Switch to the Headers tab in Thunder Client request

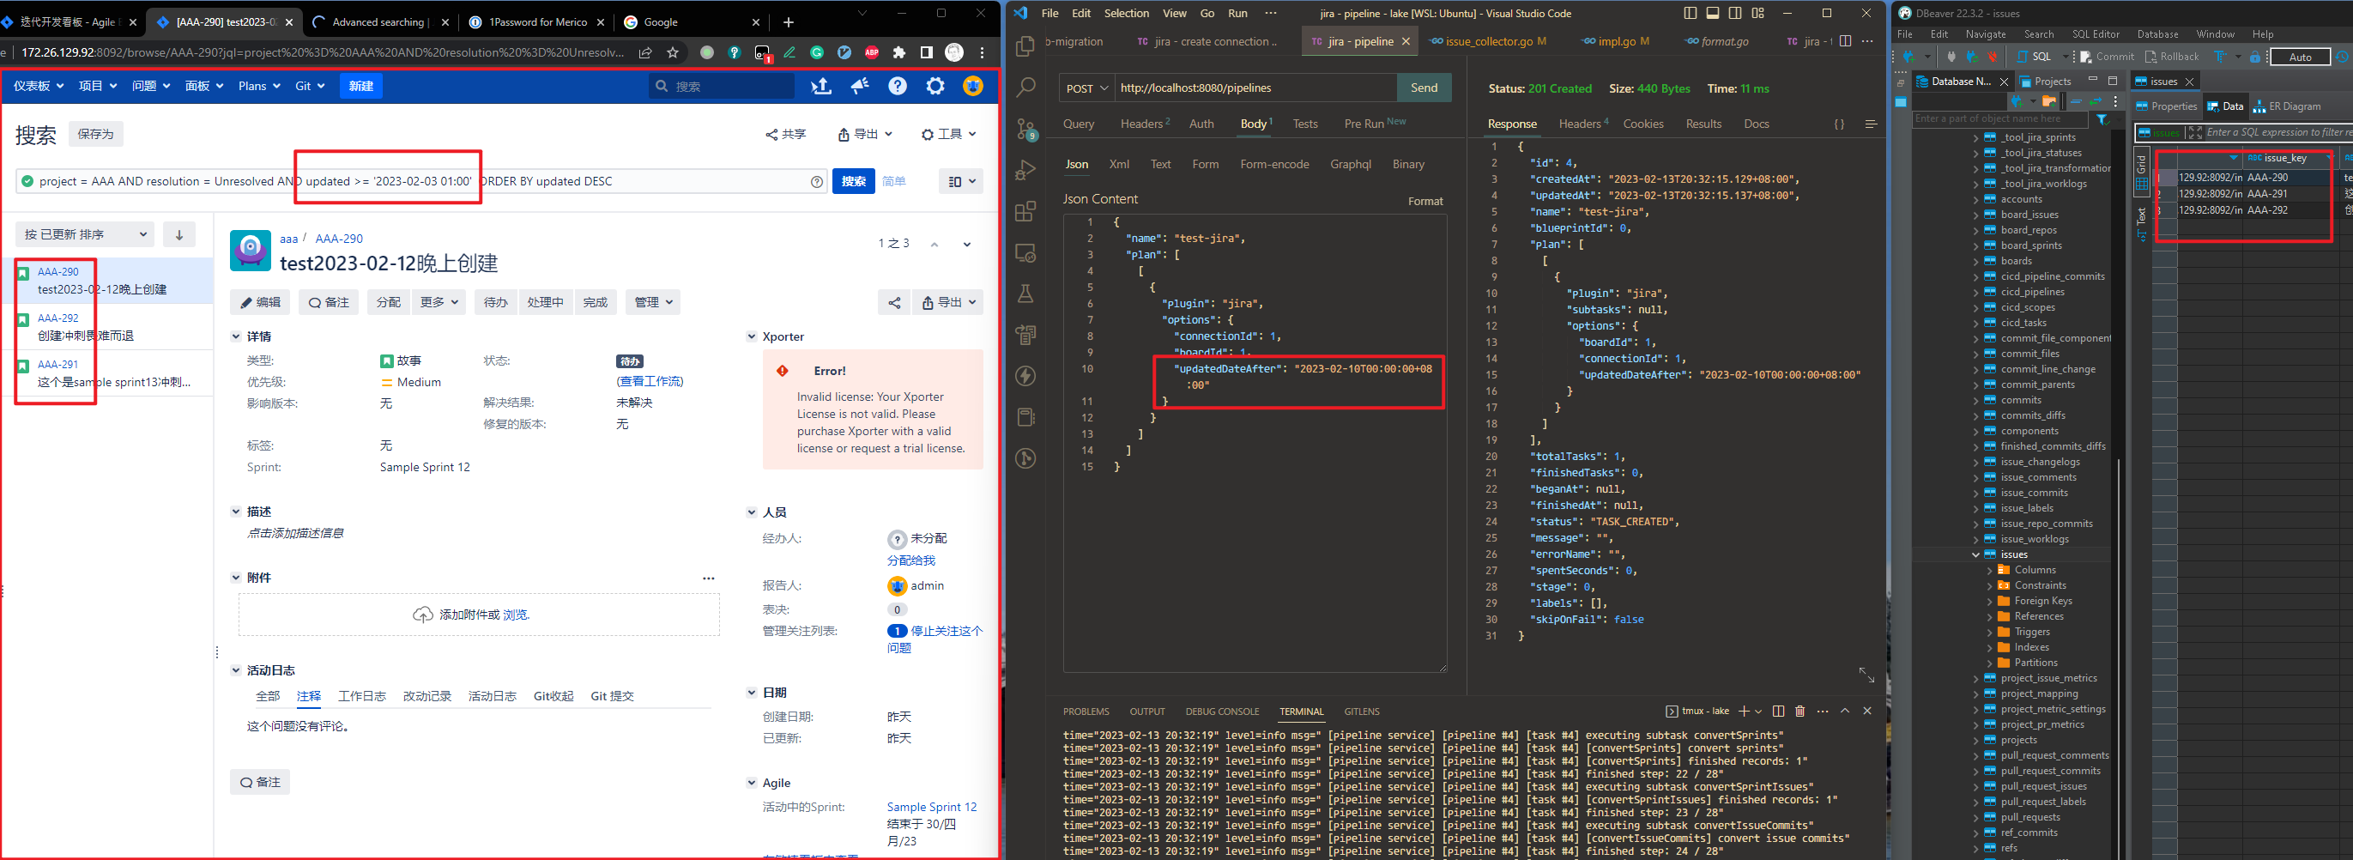pos(1145,124)
